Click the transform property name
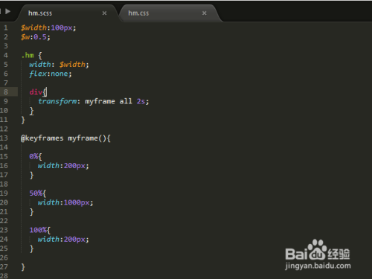This screenshot has width=372, height=279. (x=57, y=101)
